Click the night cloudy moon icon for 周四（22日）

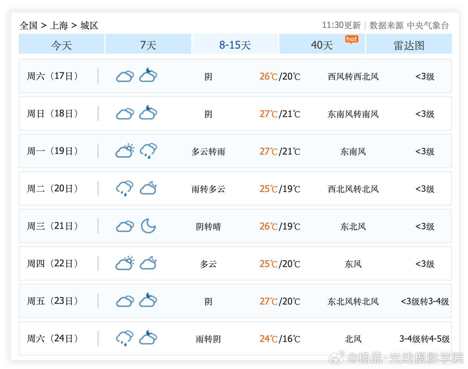(148, 263)
